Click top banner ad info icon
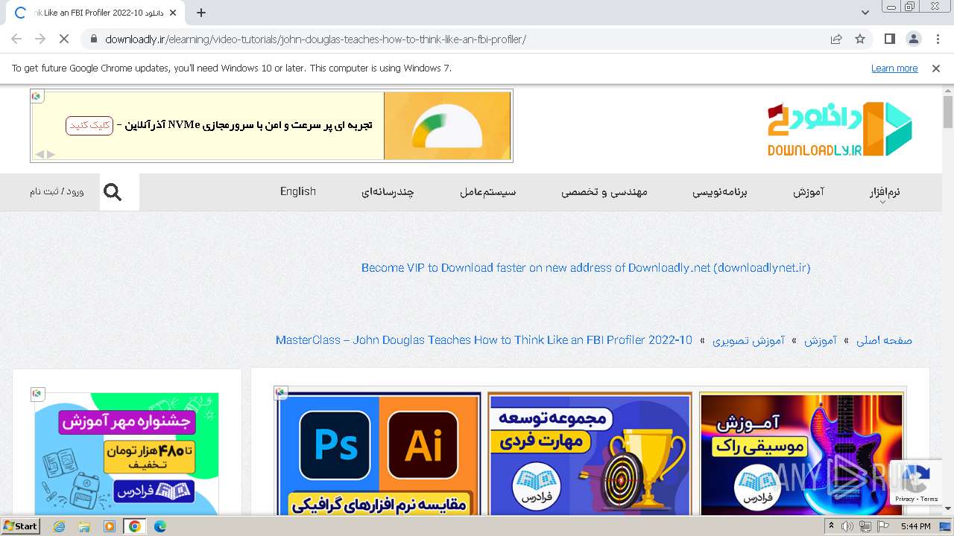 [x=37, y=95]
